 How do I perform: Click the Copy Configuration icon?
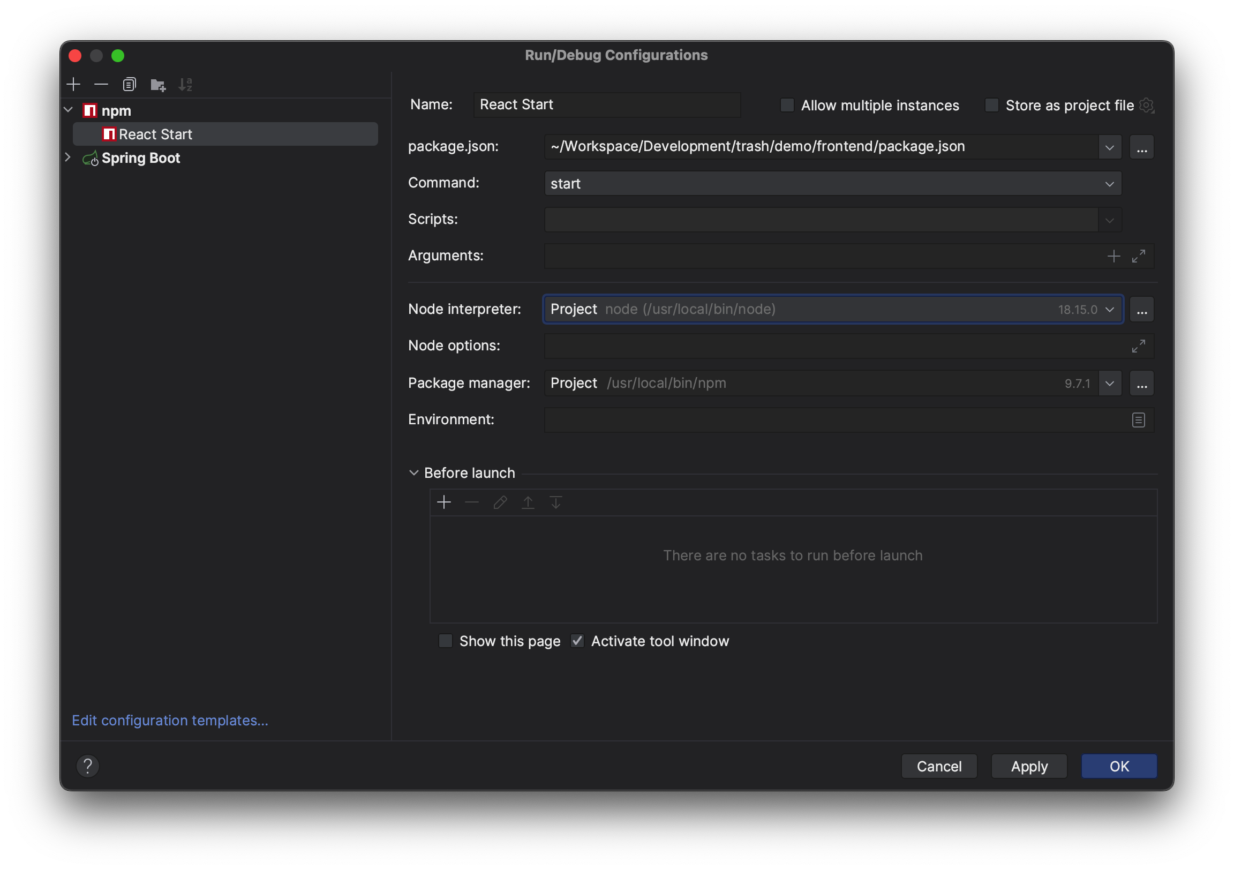130,85
